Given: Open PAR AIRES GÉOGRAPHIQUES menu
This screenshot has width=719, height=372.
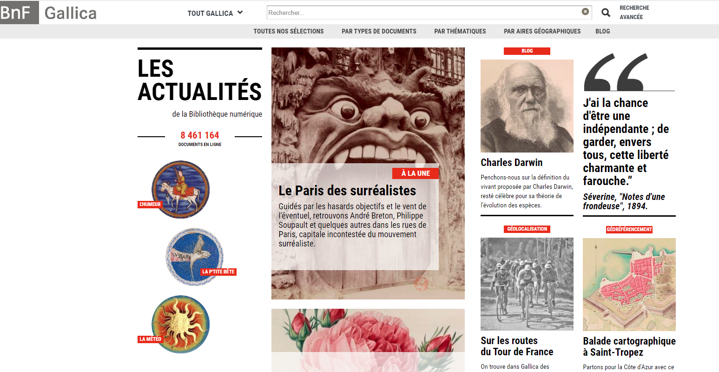Looking at the screenshot, I should tap(542, 31).
